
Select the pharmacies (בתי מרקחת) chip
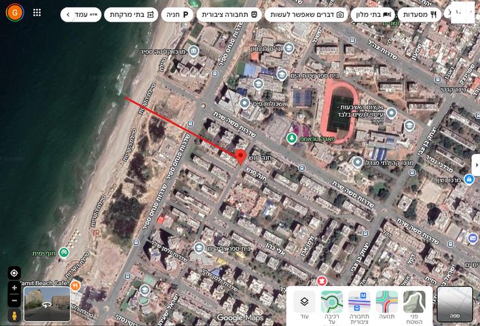132,14
